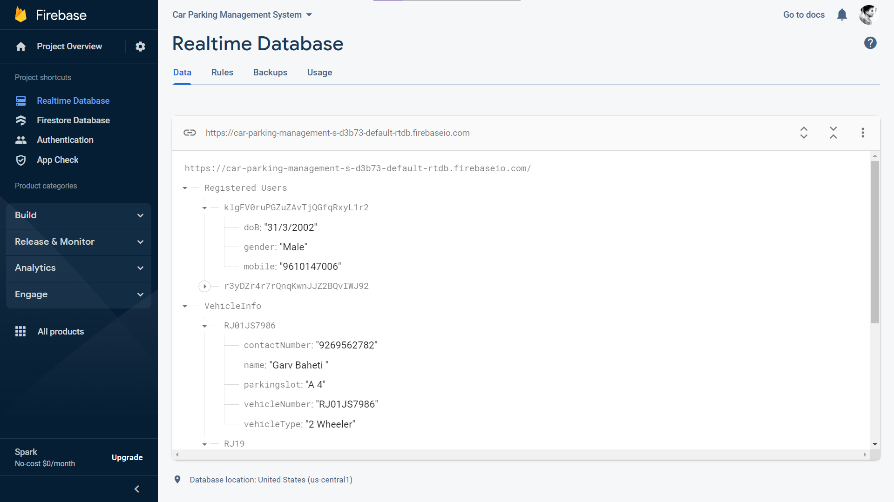Click the Firebase logo icon
Image resolution: width=894 pixels, height=502 pixels.
20,14
